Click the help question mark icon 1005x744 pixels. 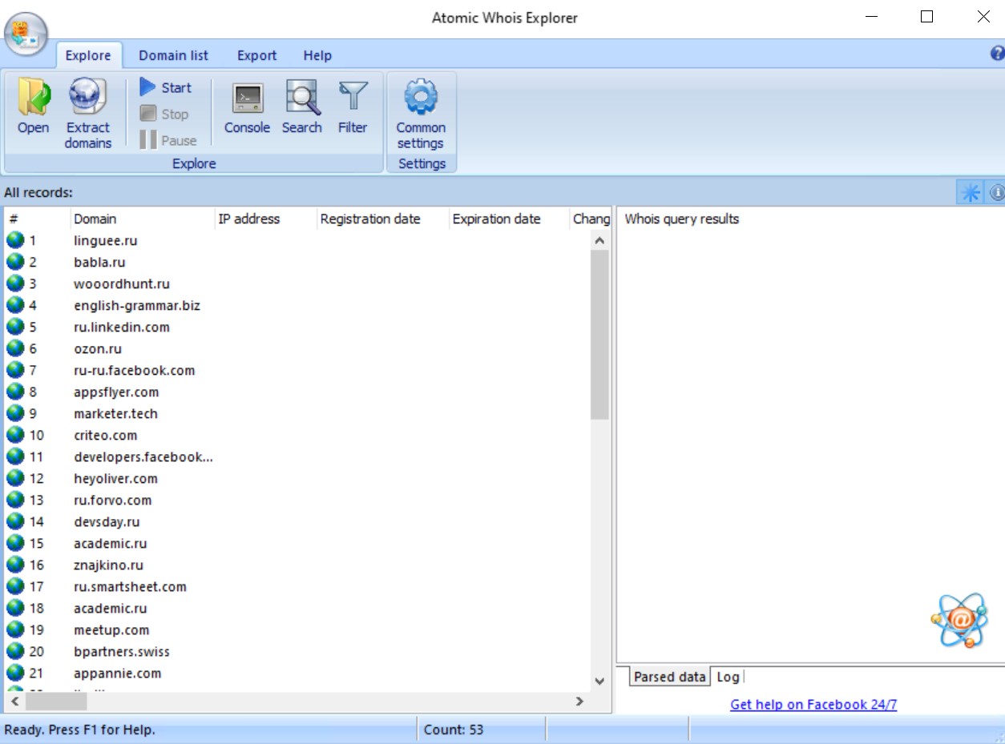pos(998,53)
